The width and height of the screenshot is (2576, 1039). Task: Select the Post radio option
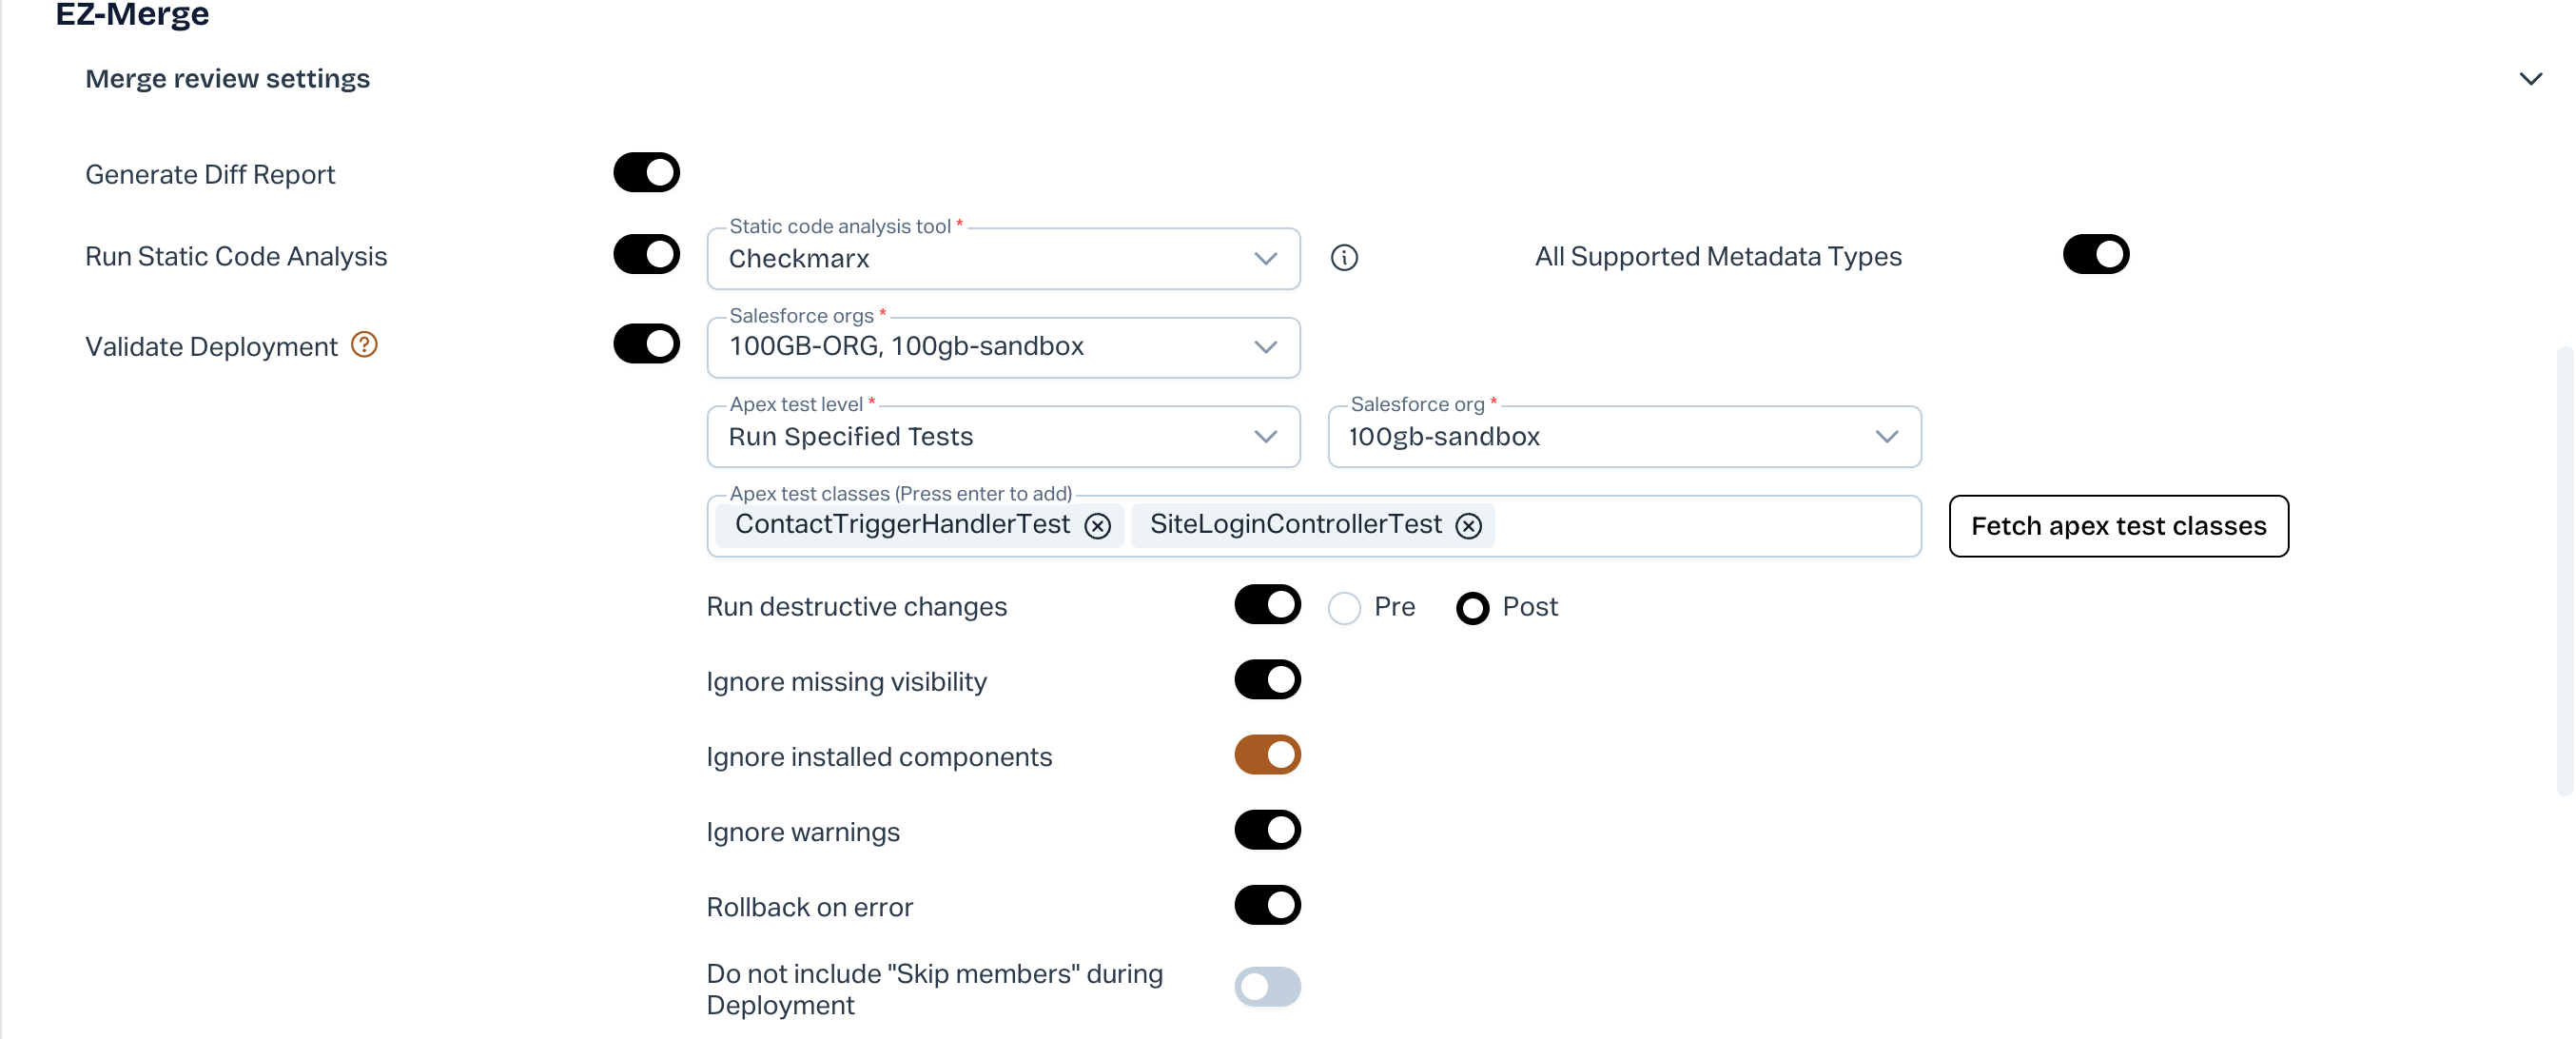tap(1472, 608)
